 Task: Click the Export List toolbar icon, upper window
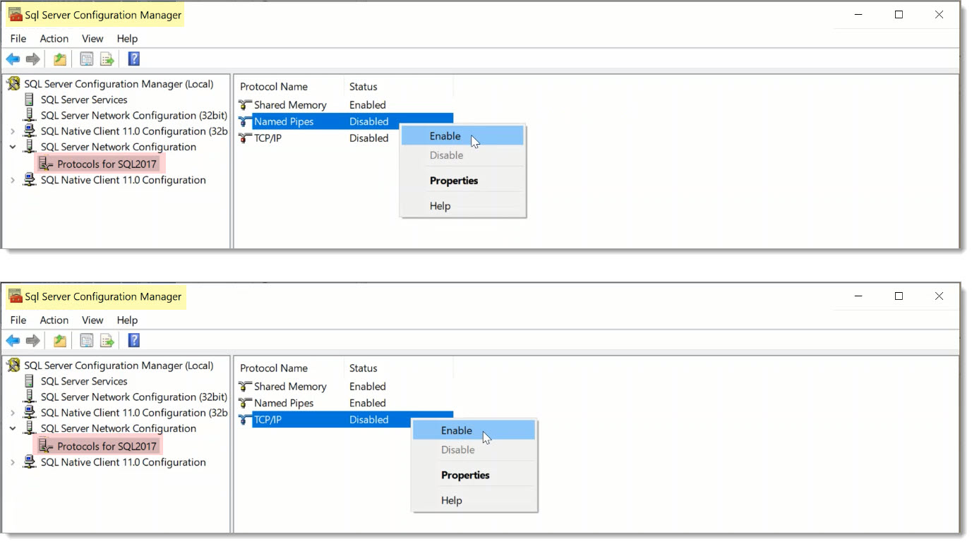(x=107, y=59)
